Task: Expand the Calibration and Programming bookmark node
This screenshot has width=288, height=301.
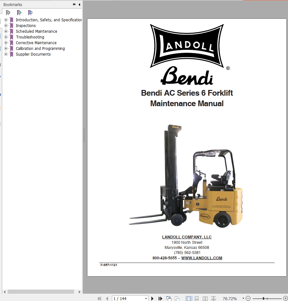Action: point(6,49)
